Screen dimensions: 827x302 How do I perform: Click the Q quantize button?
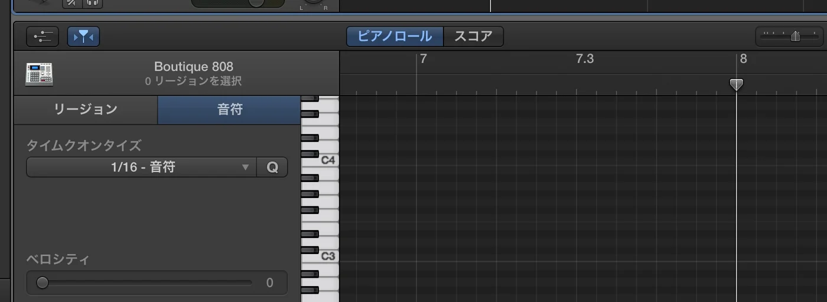(x=272, y=167)
